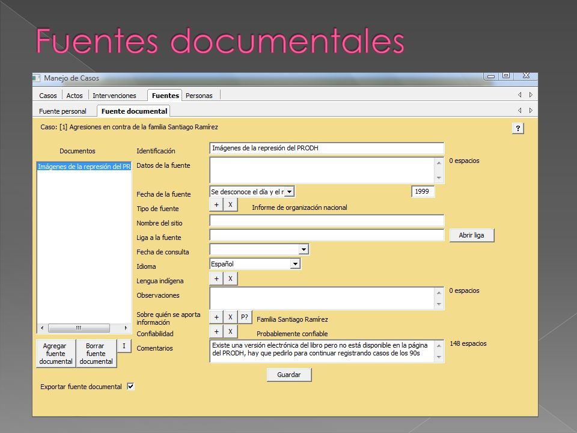Add person in Sobre quién se aporta
Screen dimensions: 577x433
216,317
